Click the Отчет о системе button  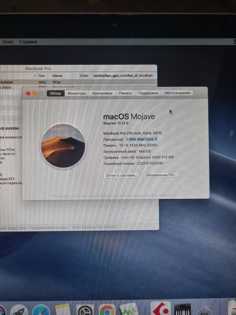[x=122, y=175]
